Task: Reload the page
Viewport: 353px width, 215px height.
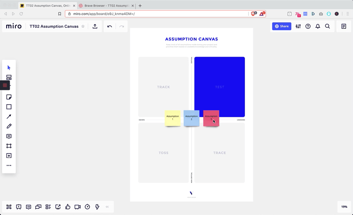Action: pos(21,14)
